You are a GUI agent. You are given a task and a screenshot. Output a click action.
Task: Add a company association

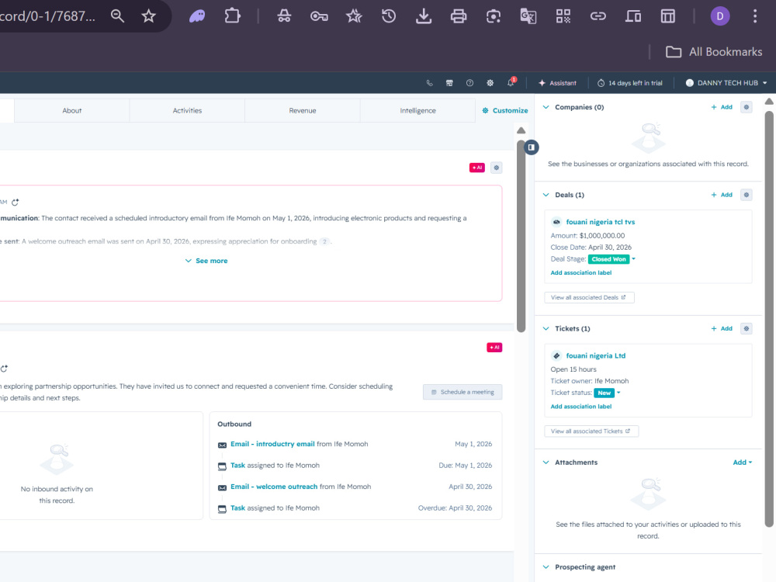pyautogui.click(x=722, y=107)
